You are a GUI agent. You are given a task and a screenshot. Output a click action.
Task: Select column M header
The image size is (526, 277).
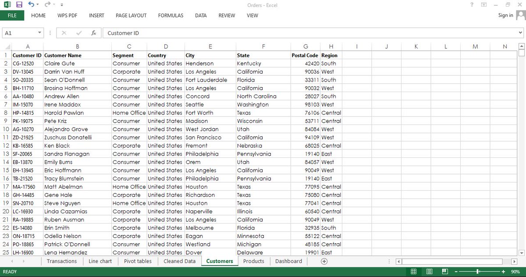pyautogui.click(x=475, y=46)
